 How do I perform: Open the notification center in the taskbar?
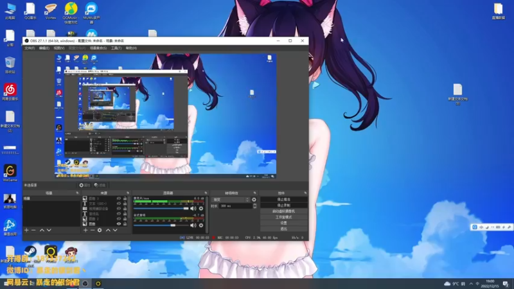pos(506,283)
